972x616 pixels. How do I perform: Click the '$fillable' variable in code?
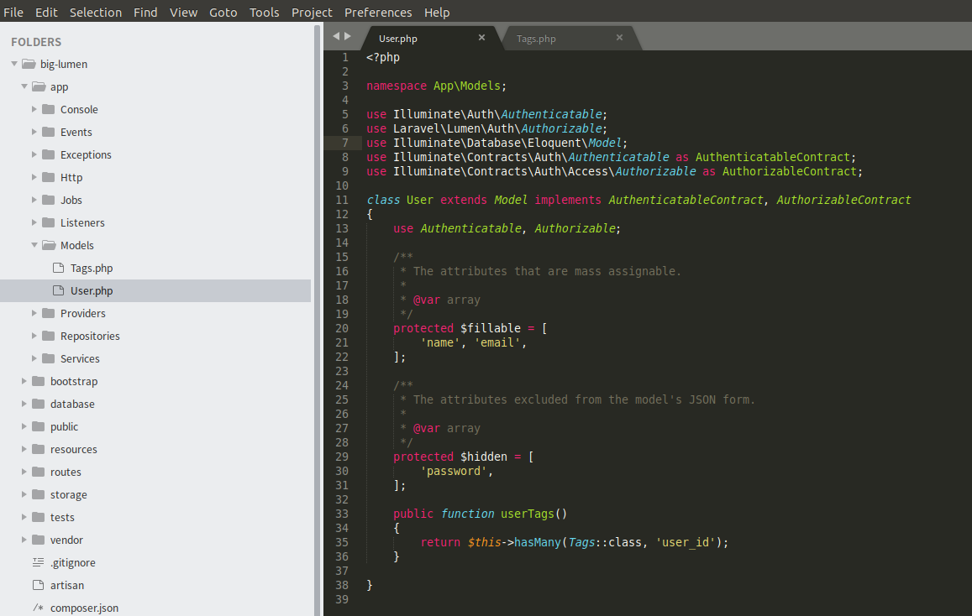click(491, 328)
